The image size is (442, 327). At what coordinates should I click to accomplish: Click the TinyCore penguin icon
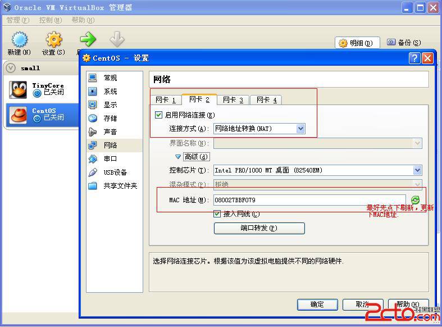18,90
